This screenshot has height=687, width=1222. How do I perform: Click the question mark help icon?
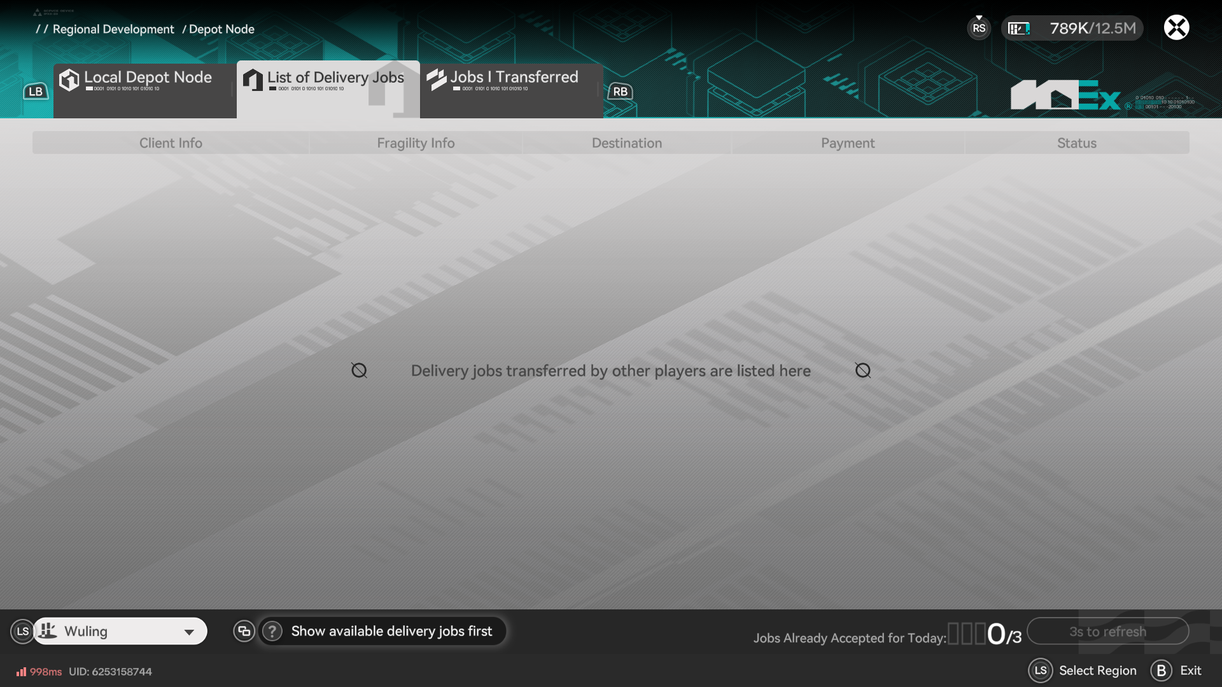point(272,631)
